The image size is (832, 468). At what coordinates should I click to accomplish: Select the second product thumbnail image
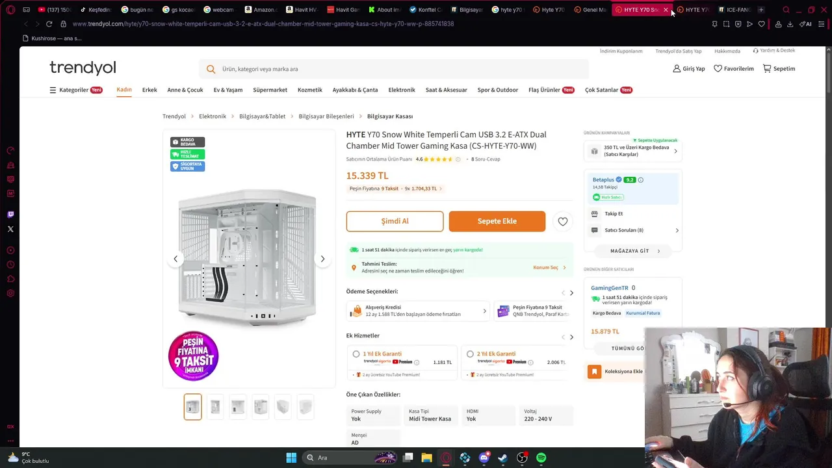pos(215,407)
